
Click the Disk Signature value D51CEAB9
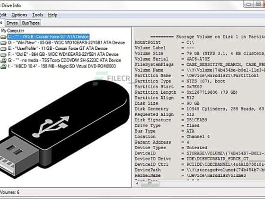click(197, 120)
